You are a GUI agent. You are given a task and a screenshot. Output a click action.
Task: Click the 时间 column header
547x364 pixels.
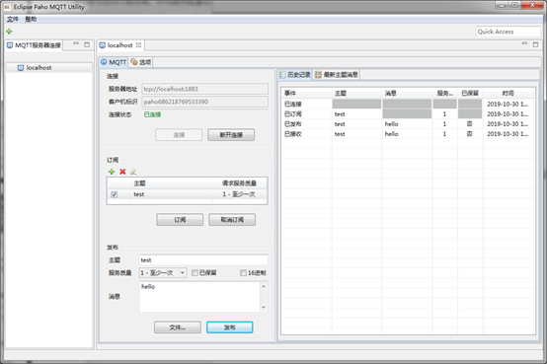[508, 93]
